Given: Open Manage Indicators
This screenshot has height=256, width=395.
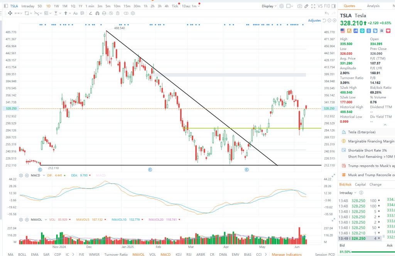Looking at the screenshot, I should pyautogui.click(x=286, y=254).
